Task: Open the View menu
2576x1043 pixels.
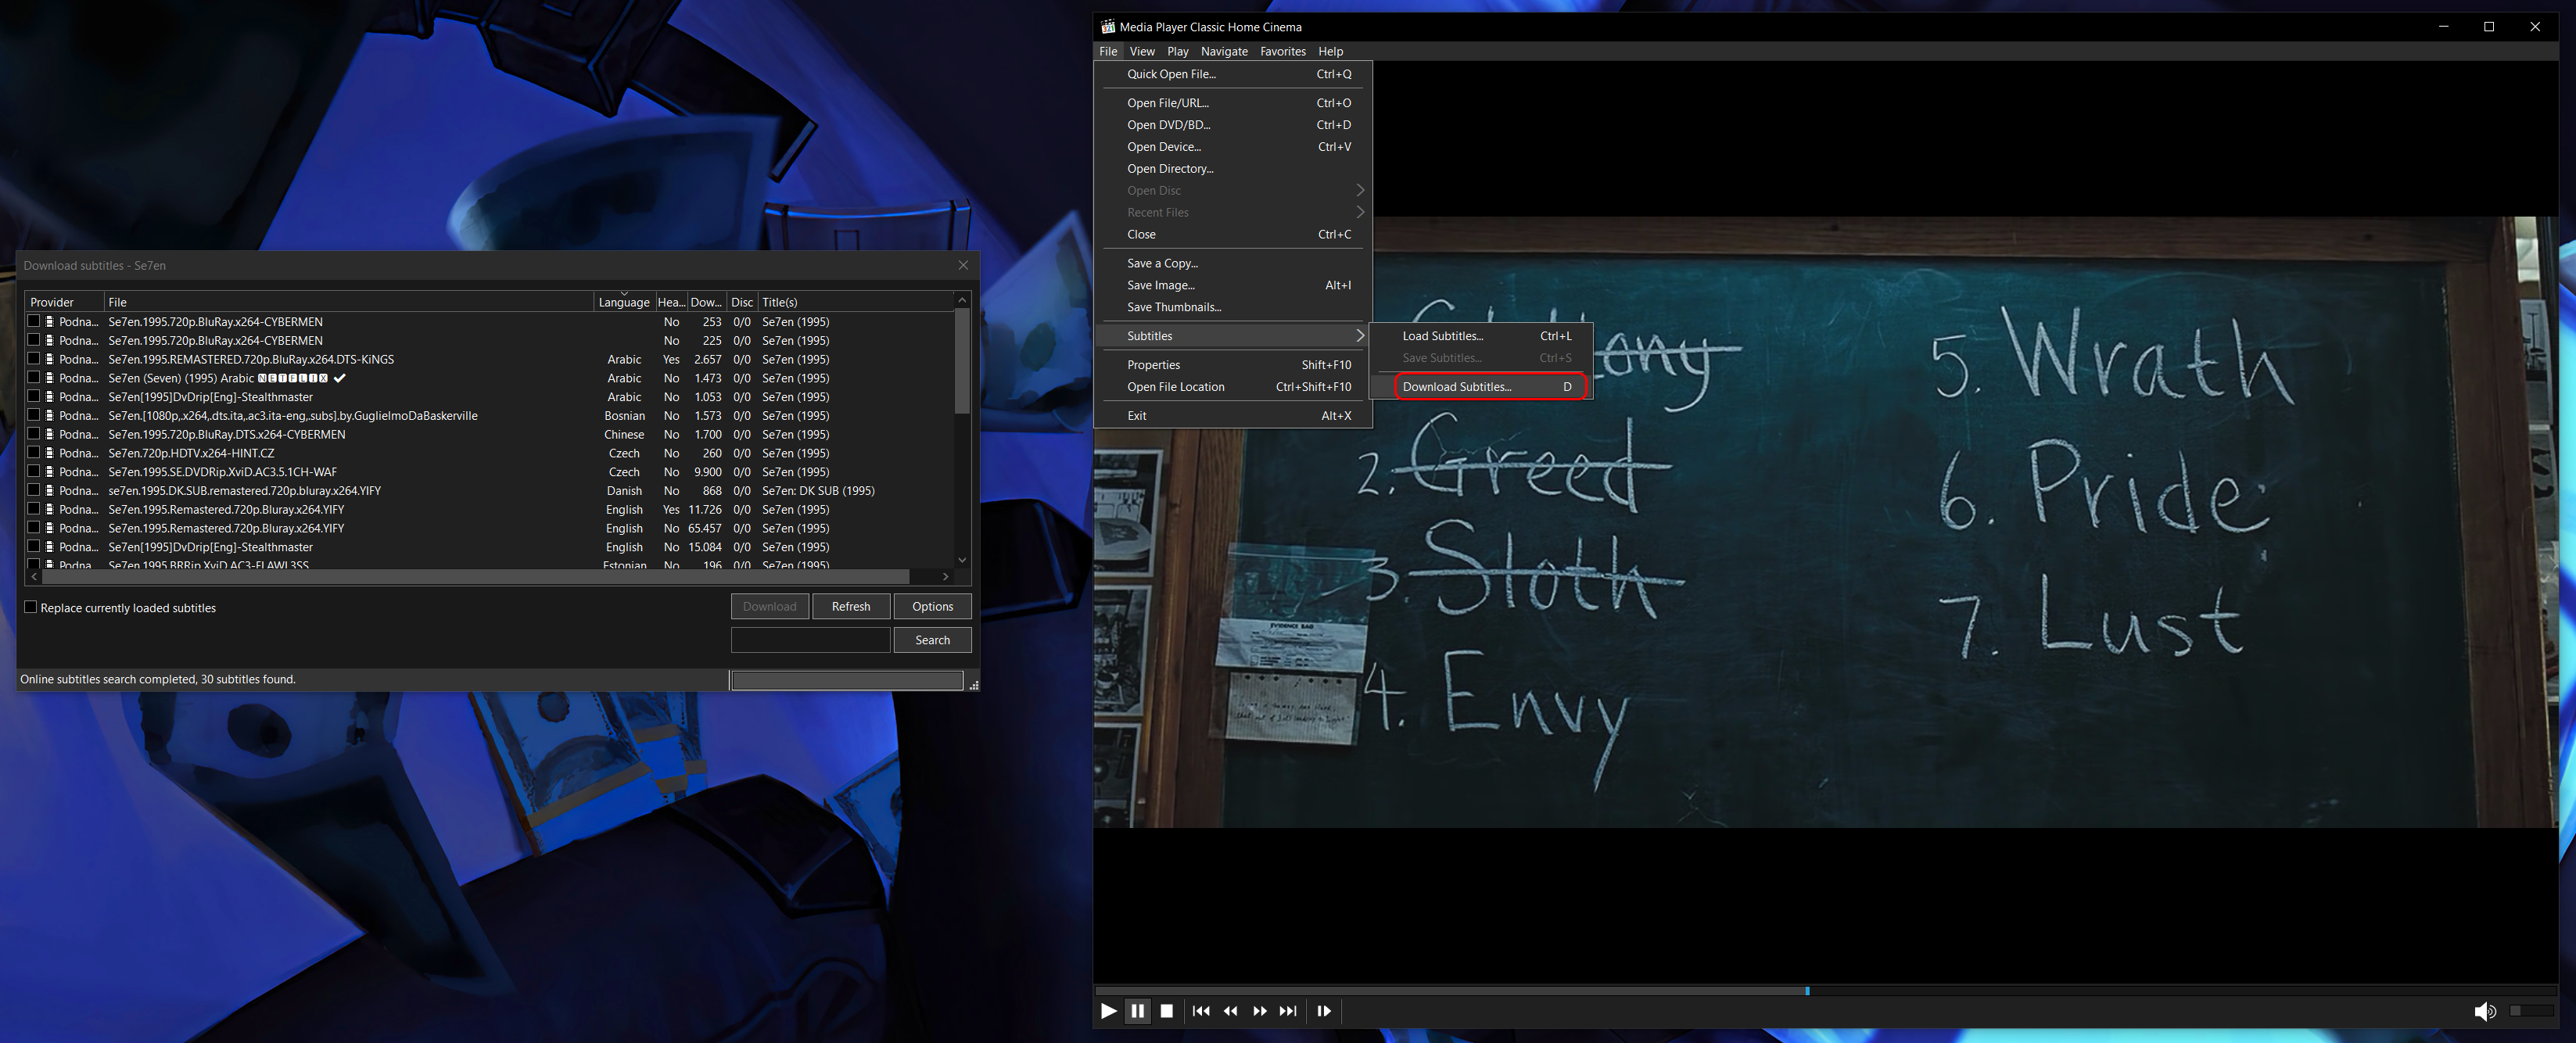Action: (x=1142, y=51)
